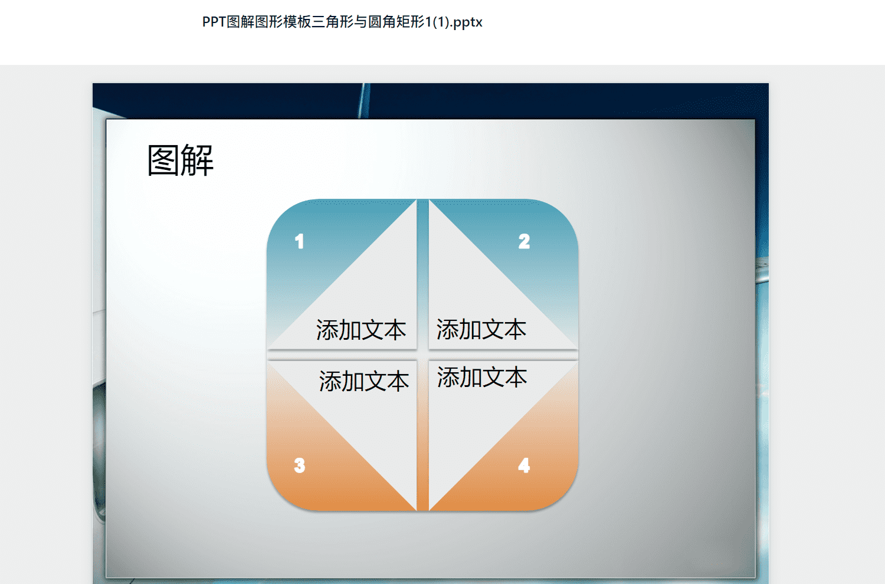Click the slide preview thumbnail

pyautogui.click(x=431, y=333)
